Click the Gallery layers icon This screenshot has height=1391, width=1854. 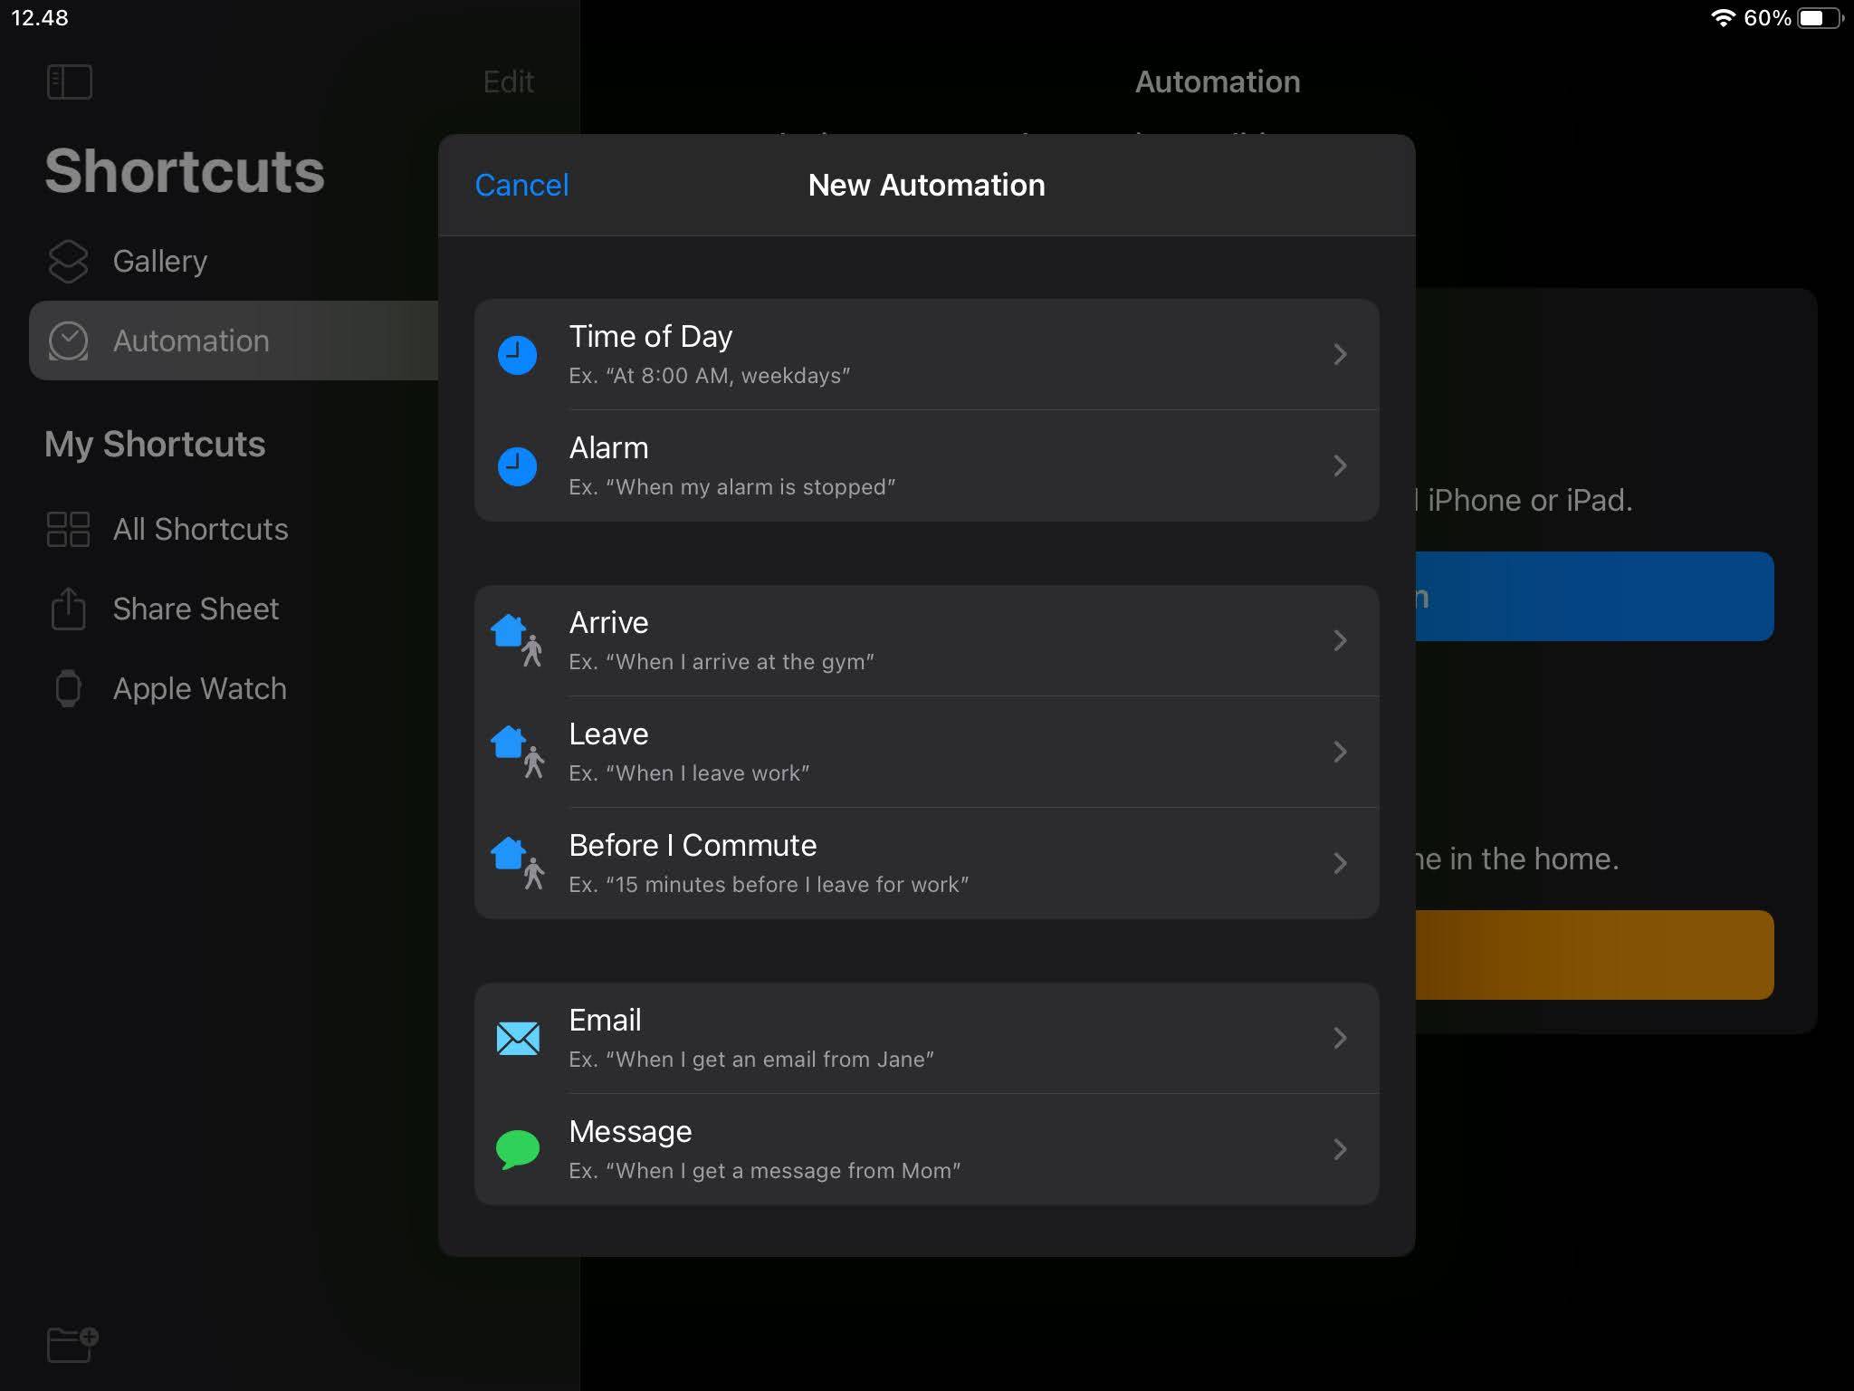click(x=68, y=261)
